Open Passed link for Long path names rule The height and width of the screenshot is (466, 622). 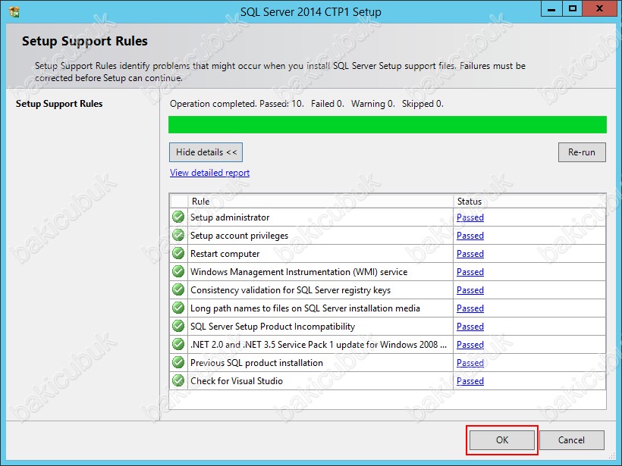tap(470, 308)
